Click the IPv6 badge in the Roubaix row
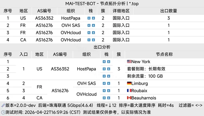Screen dimensions: 204x116 [x=109, y=91]
